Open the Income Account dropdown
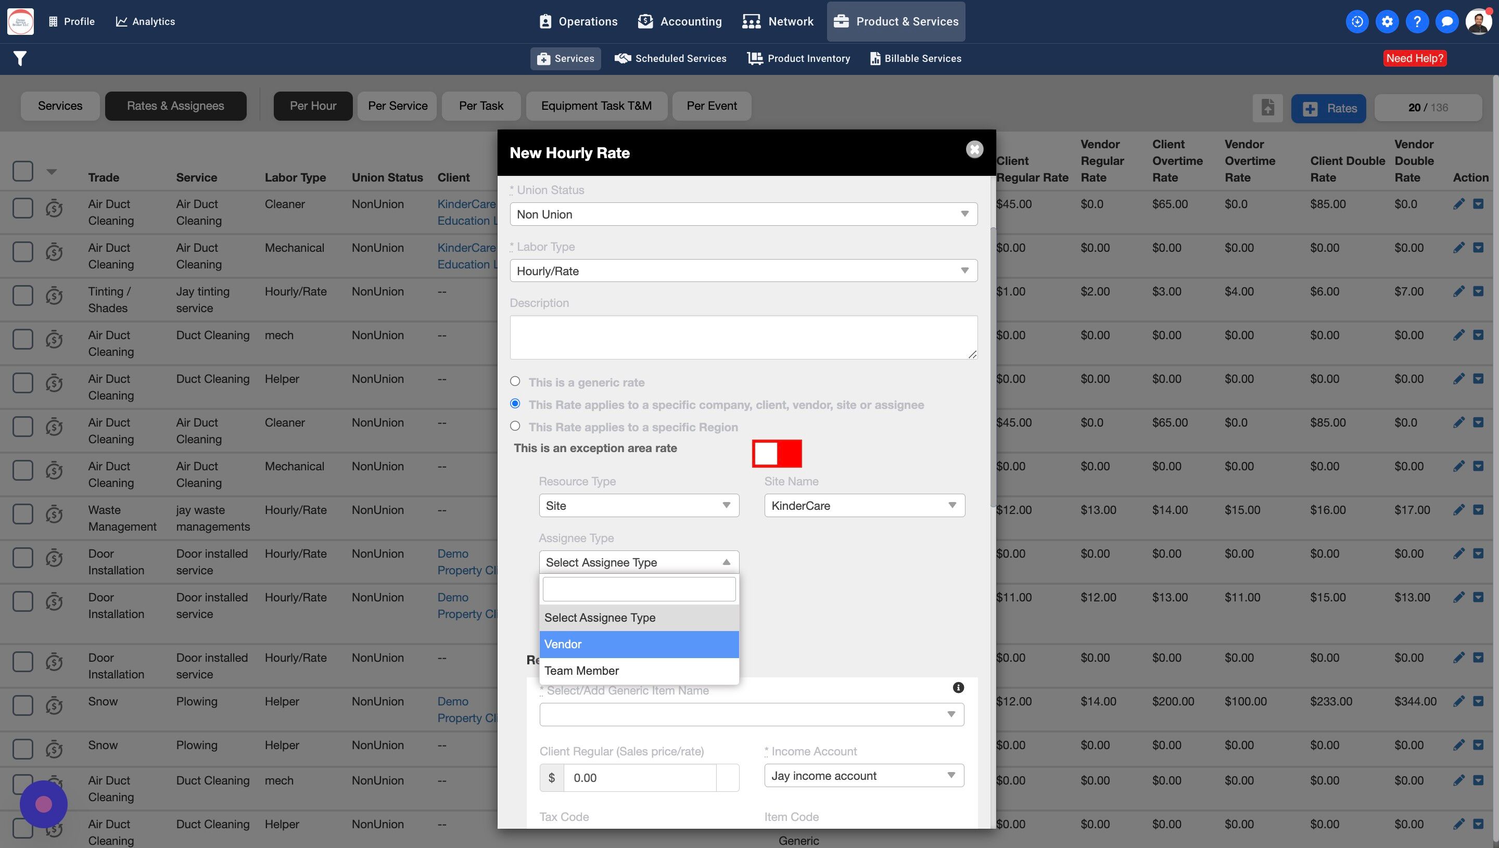Screen dimensions: 1499x848 (864, 776)
